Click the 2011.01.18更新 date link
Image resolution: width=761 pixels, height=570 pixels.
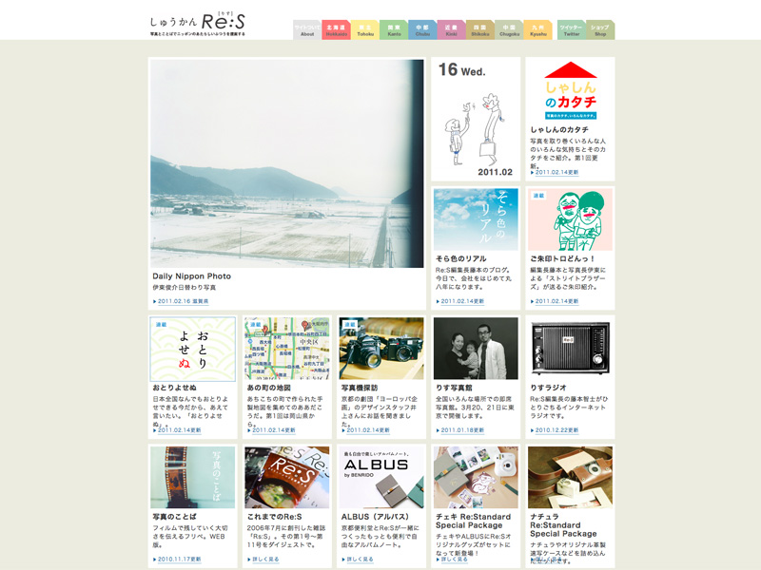tap(462, 430)
